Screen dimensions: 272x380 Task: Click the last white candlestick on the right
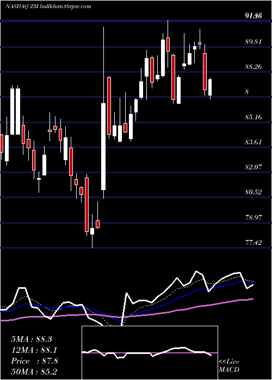pos(210,87)
